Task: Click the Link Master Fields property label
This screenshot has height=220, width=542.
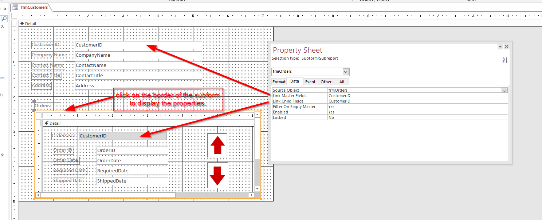Action: [290, 96]
